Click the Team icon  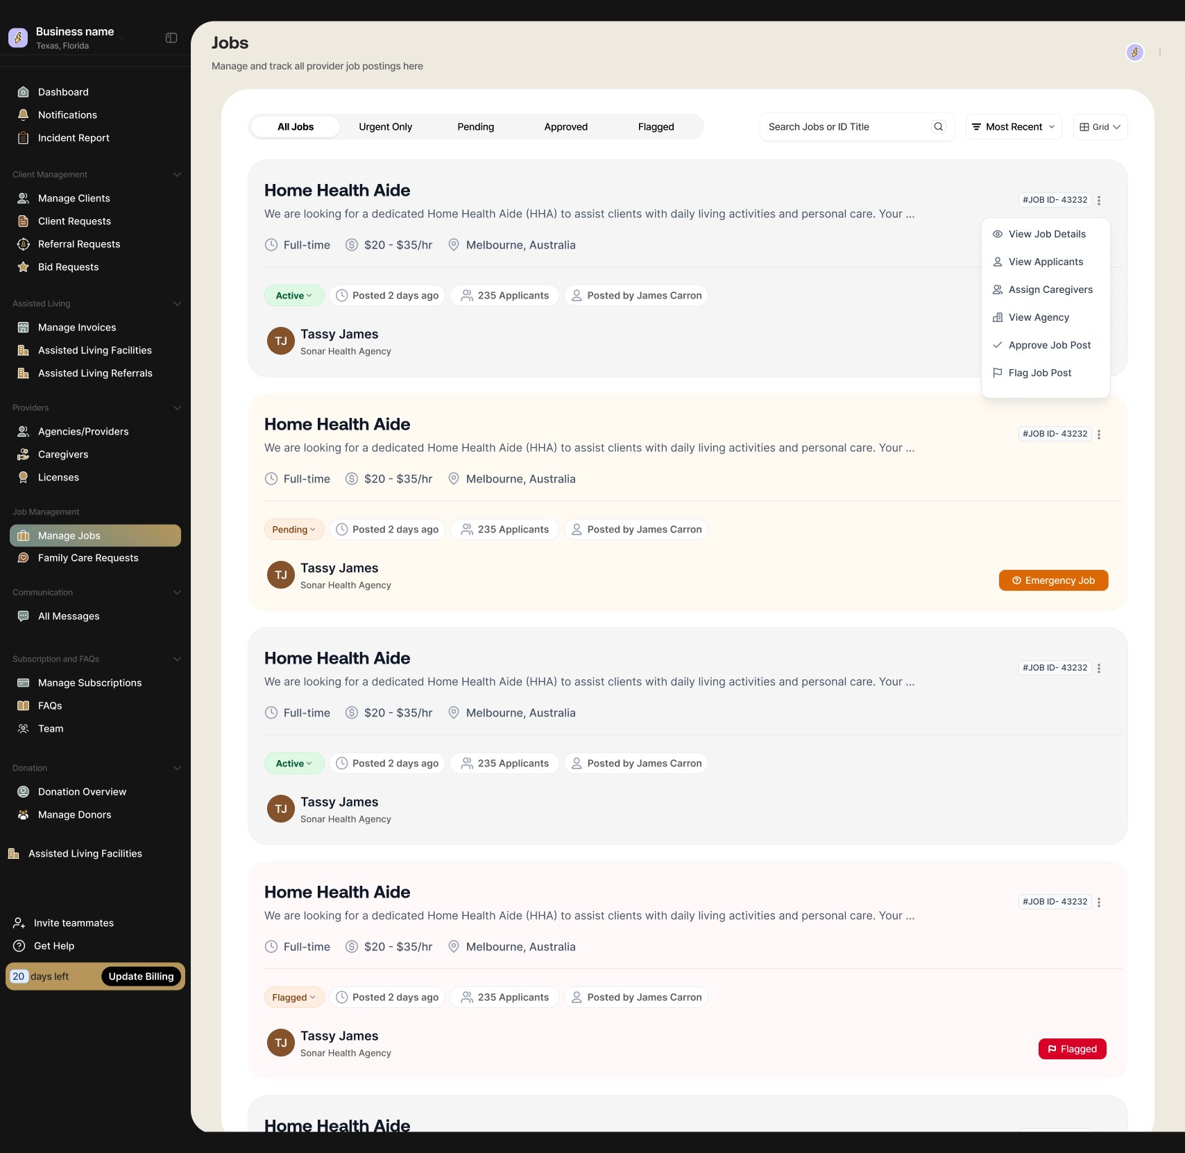[x=23, y=729]
